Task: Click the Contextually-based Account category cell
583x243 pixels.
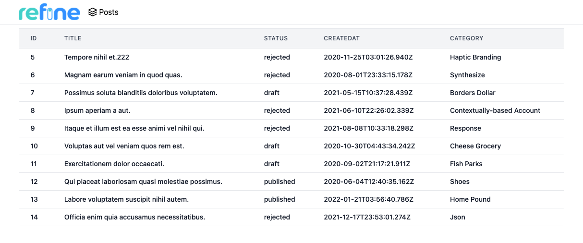Action: coord(495,110)
